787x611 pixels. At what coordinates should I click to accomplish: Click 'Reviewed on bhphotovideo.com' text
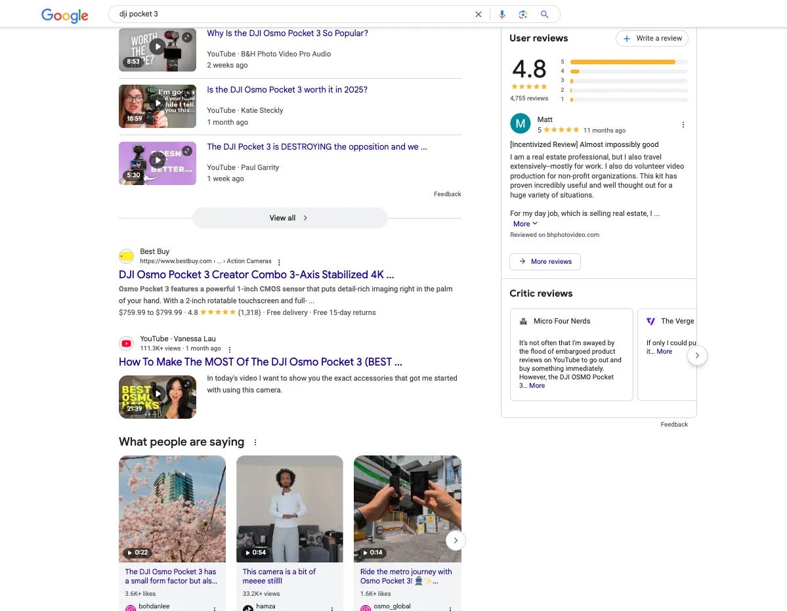(555, 235)
